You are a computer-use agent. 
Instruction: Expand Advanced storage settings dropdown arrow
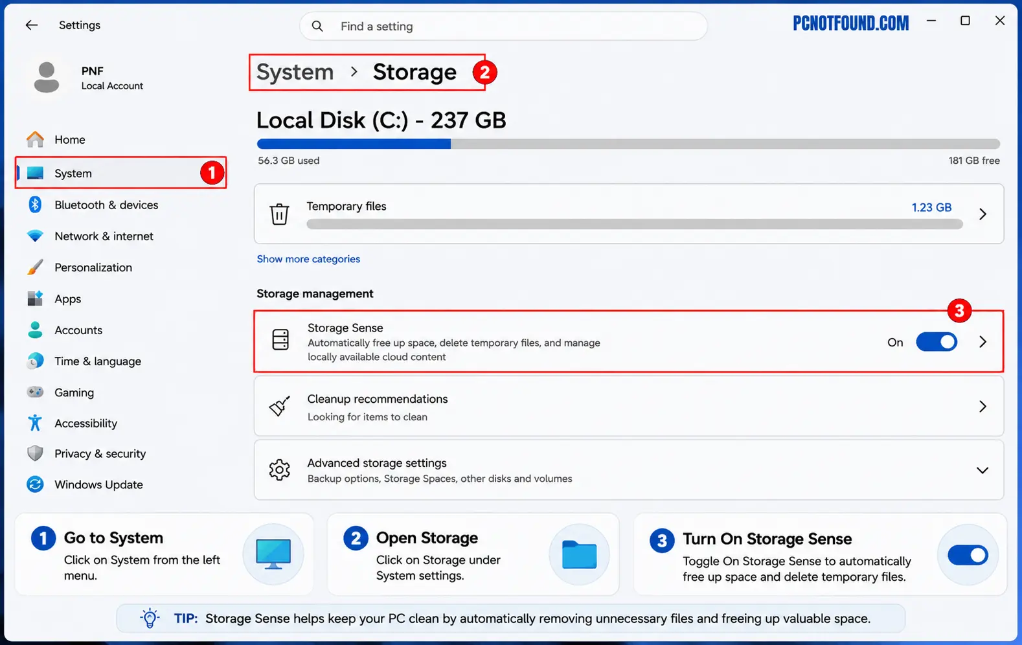pos(982,470)
